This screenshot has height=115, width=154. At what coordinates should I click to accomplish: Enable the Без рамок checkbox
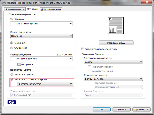(x=19, y=64)
